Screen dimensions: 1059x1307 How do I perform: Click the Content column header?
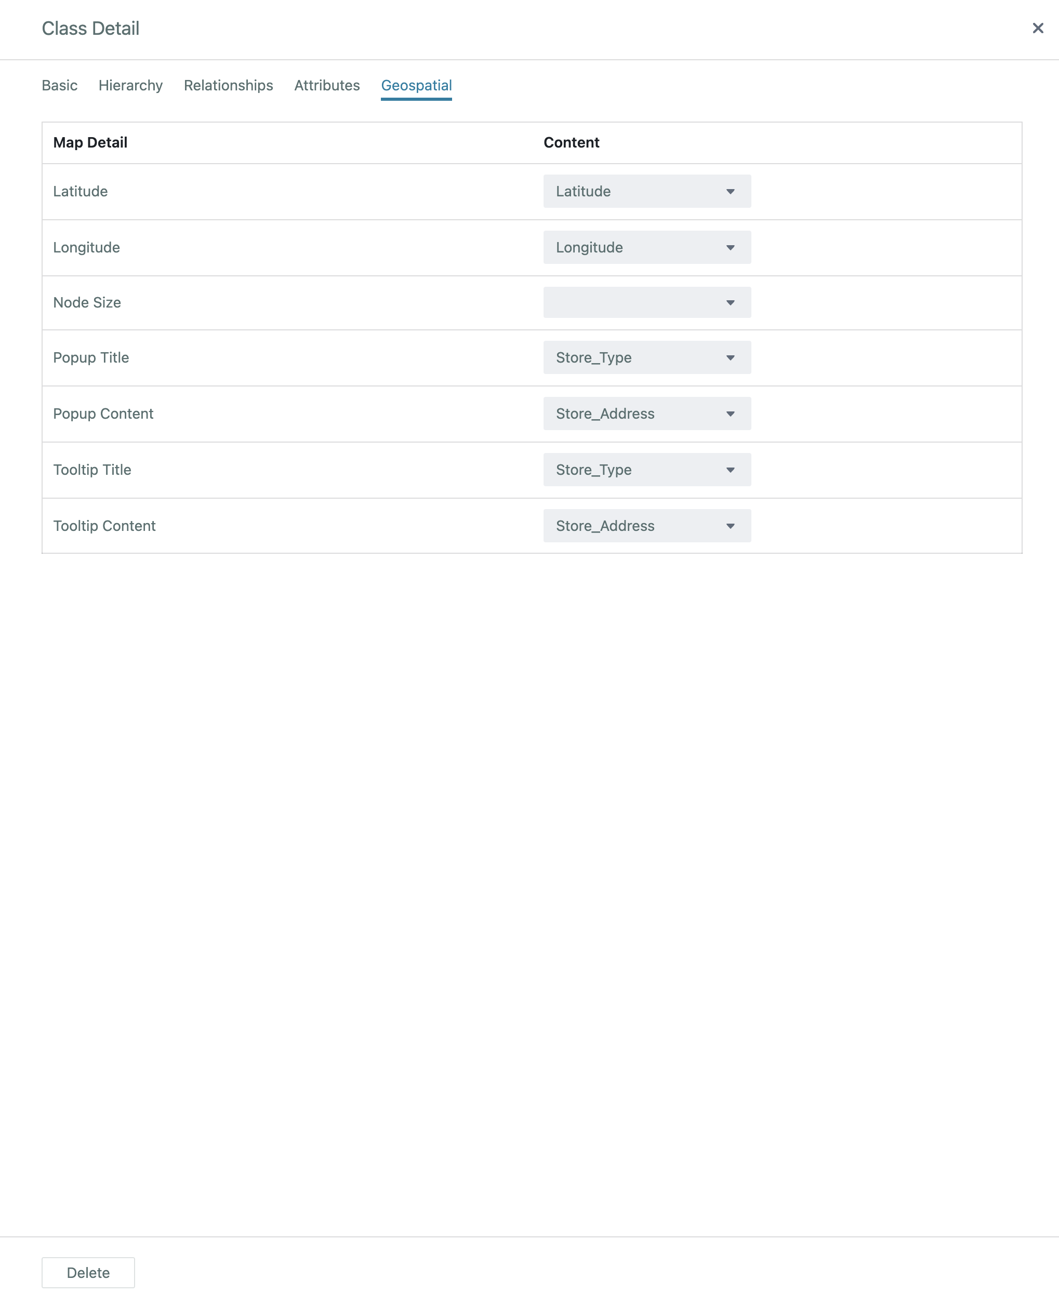pyautogui.click(x=571, y=143)
